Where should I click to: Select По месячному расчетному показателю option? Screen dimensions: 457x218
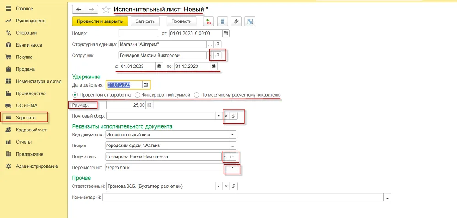point(237,95)
